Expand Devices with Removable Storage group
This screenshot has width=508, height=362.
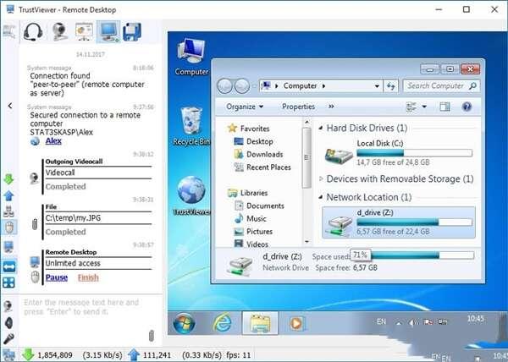(321, 179)
